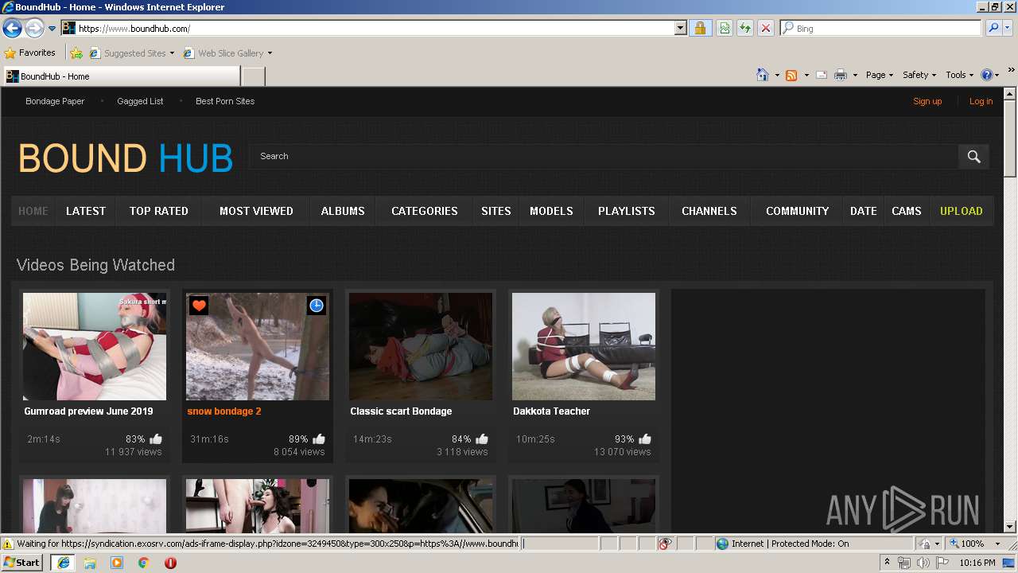Open the Page menu
The width and height of the screenshot is (1018, 573).
880,75
